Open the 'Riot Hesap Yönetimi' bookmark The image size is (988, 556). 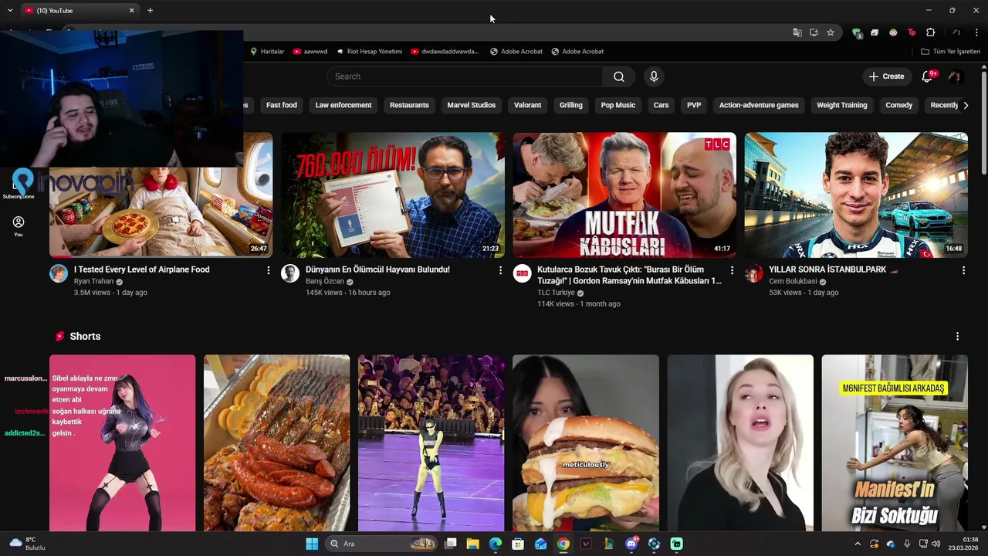(369, 52)
